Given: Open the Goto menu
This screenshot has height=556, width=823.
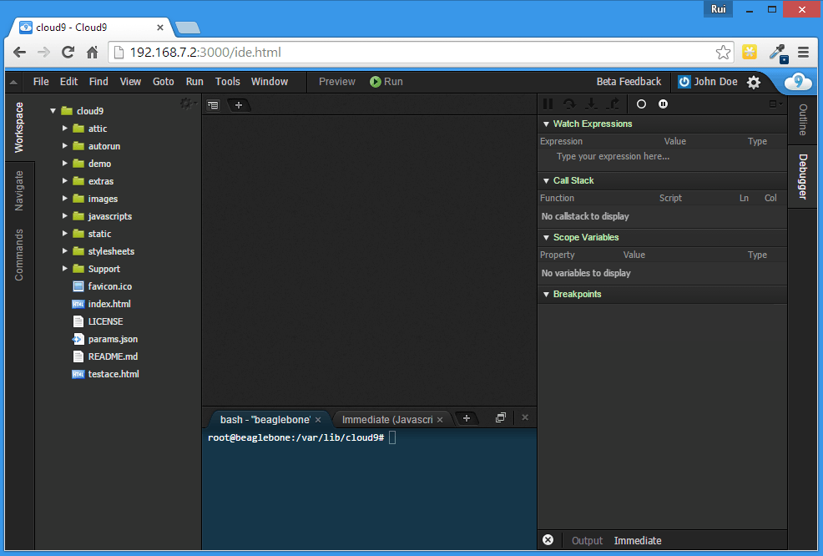Looking at the screenshot, I should point(164,82).
